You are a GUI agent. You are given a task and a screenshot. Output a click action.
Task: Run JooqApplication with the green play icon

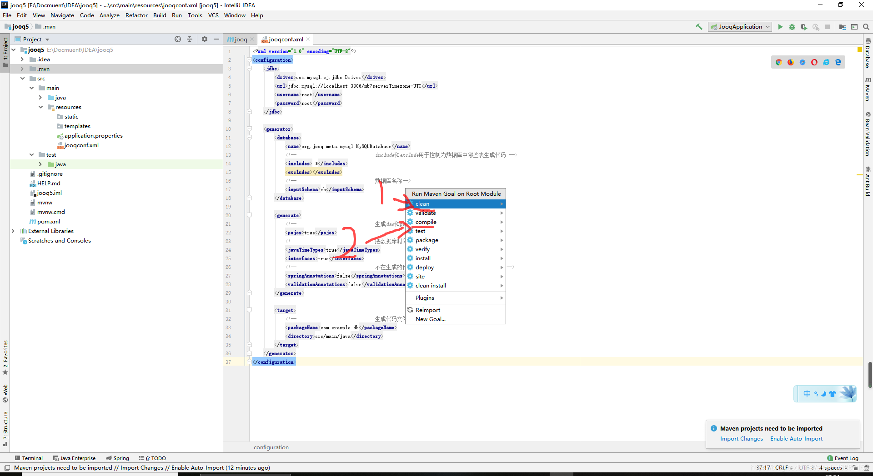point(780,27)
